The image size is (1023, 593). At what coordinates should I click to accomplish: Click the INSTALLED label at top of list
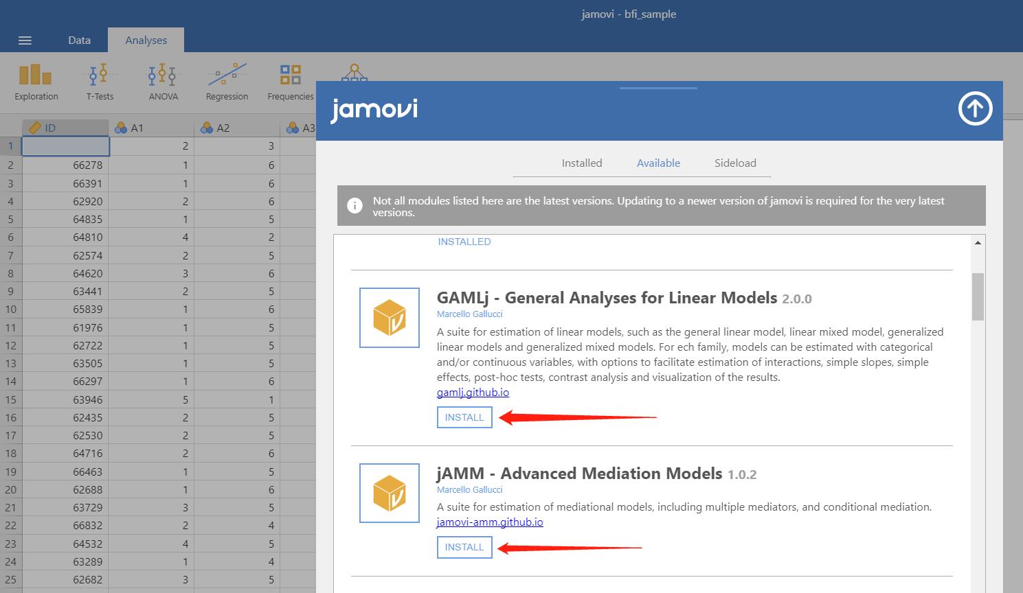click(x=464, y=242)
